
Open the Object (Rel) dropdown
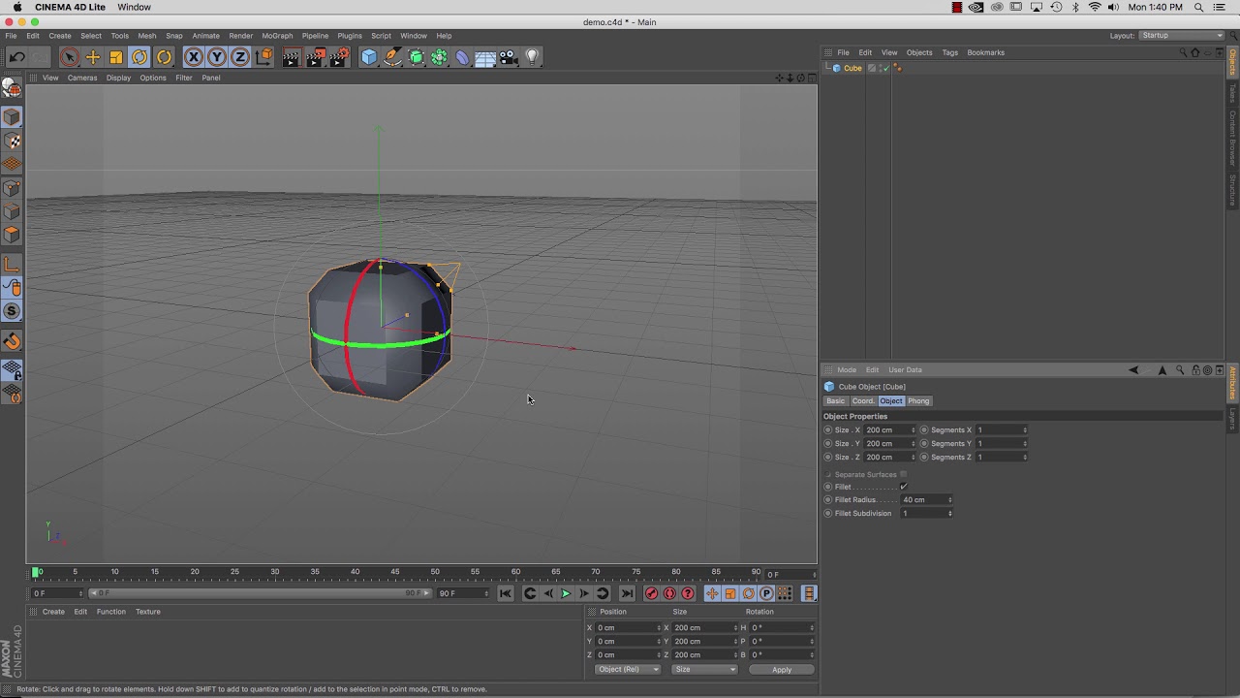click(x=627, y=670)
